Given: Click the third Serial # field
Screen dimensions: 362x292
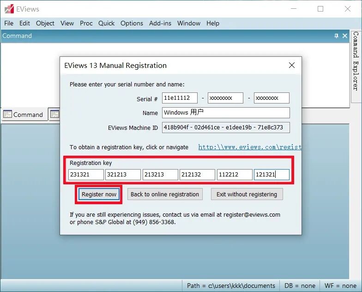Looking at the screenshot, I should 271,98.
